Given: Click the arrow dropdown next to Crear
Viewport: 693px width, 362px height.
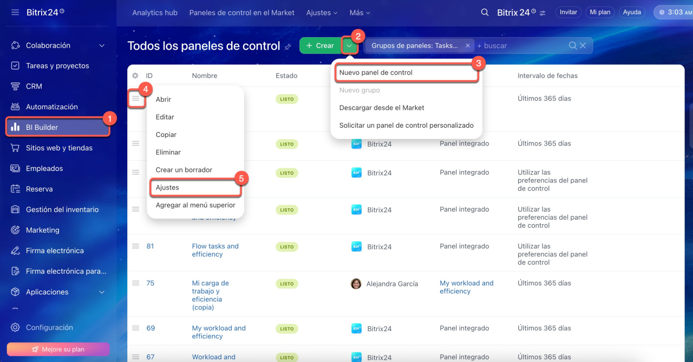Looking at the screenshot, I should pos(350,46).
